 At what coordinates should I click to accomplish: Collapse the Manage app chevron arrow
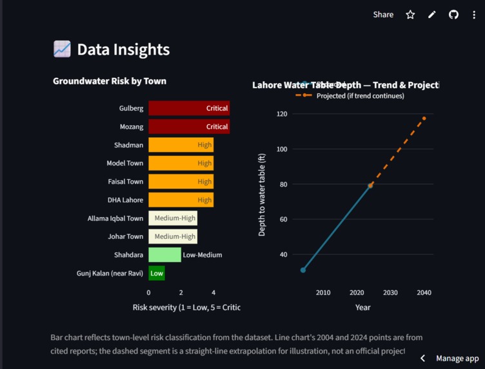(x=423, y=358)
